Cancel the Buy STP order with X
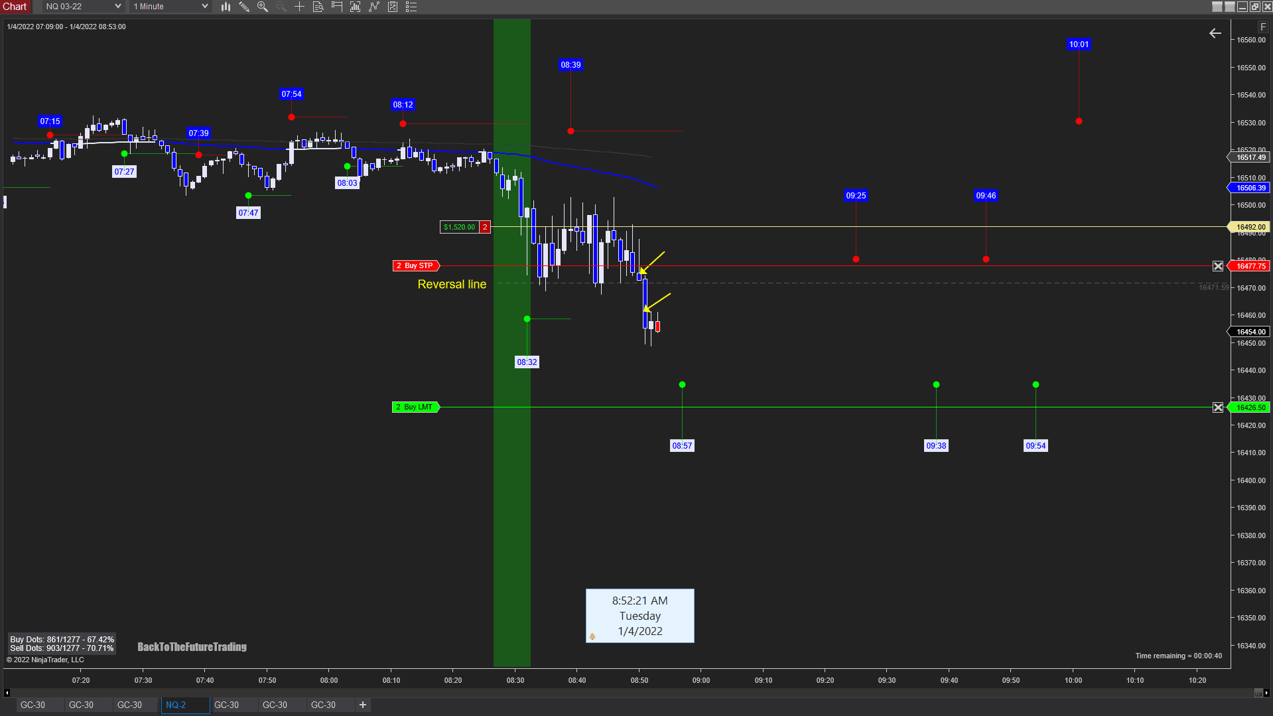Image resolution: width=1273 pixels, height=716 pixels. [x=1218, y=266]
